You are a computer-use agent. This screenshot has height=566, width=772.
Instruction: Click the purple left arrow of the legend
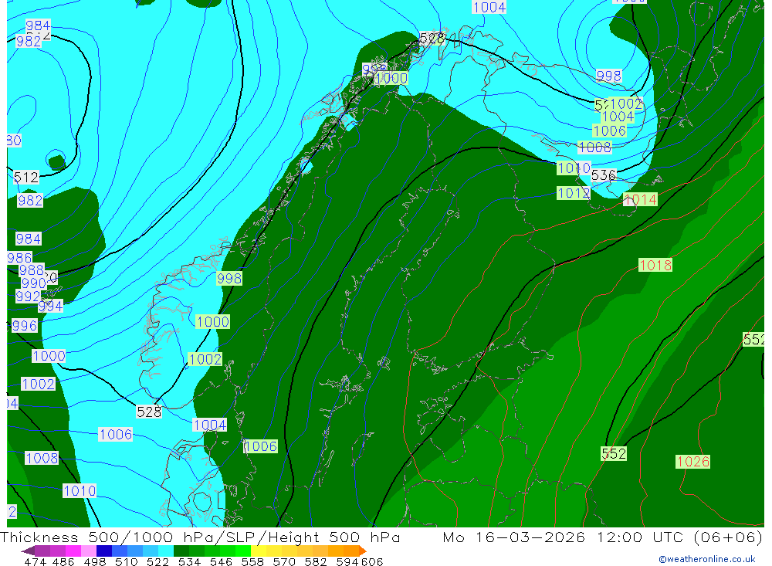tap(28, 551)
